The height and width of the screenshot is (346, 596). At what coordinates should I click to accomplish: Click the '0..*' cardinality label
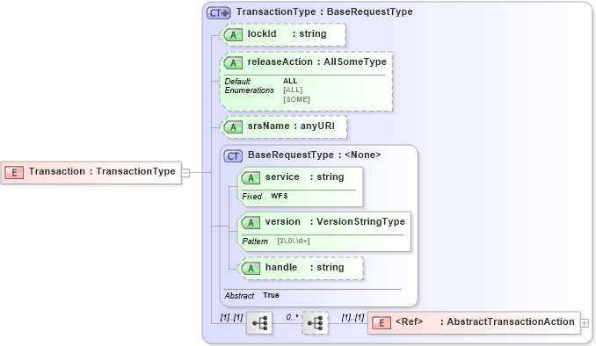(x=293, y=317)
